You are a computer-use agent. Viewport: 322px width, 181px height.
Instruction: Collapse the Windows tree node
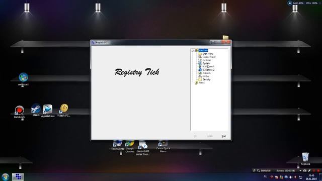click(x=192, y=50)
